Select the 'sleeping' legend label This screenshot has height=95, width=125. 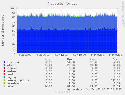[13, 62]
